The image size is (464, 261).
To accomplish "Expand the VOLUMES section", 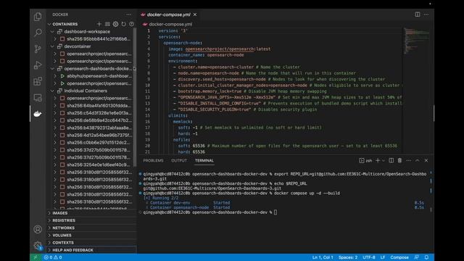I will pyautogui.click(x=91, y=235).
